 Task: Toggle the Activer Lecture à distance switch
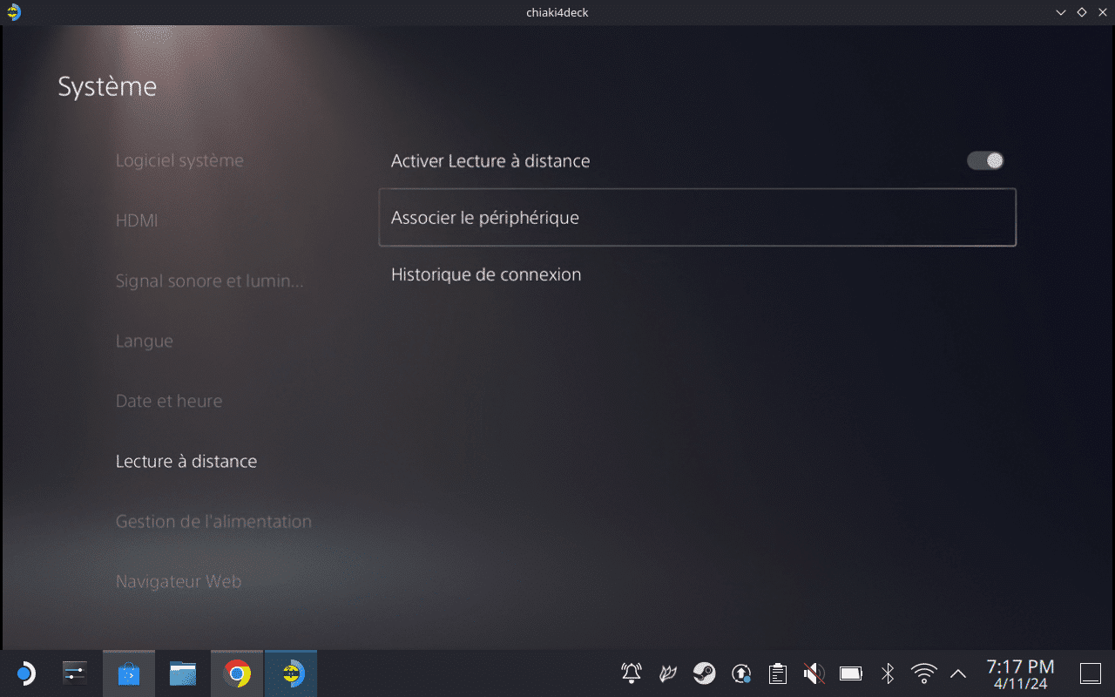985,161
